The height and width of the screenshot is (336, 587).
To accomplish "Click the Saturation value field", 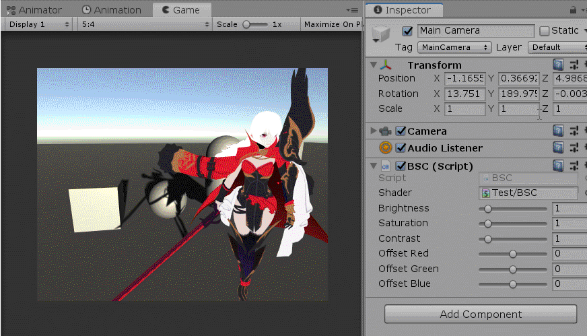I will [569, 224].
